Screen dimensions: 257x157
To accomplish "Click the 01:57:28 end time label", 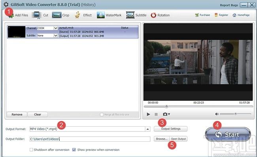I will [x=244, y=103].
